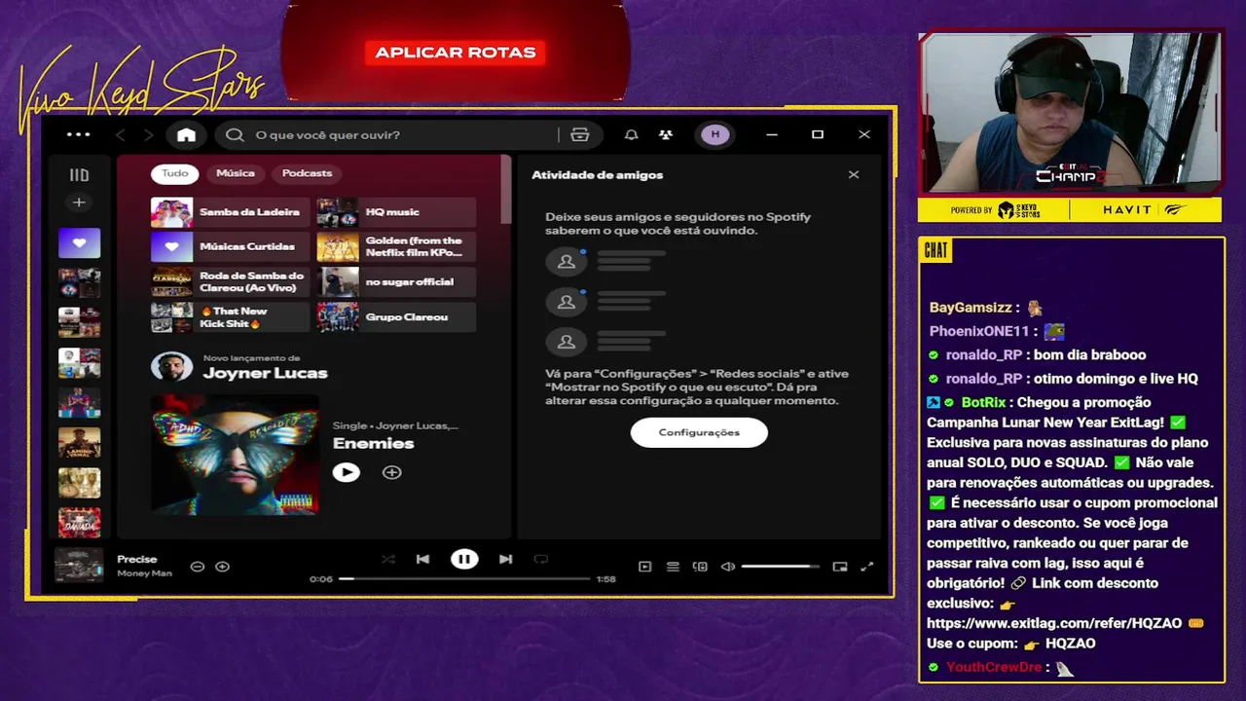Open the Spotify Home page
1246x701 pixels.
click(x=186, y=134)
